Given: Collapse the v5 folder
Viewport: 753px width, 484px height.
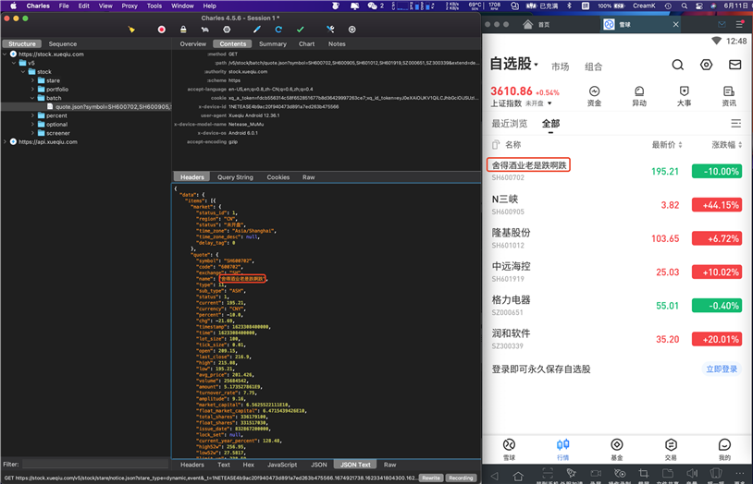Looking at the screenshot, I should (14, 63).
